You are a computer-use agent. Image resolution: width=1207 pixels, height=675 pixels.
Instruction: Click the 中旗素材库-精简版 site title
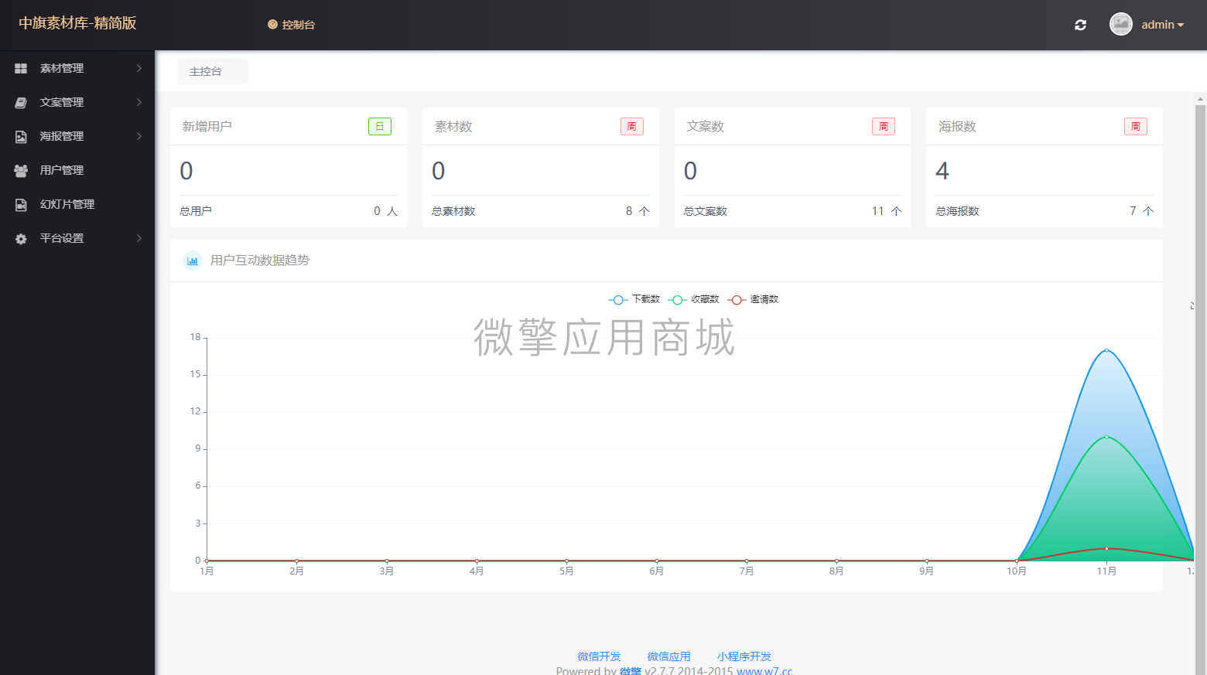[77, 23]
